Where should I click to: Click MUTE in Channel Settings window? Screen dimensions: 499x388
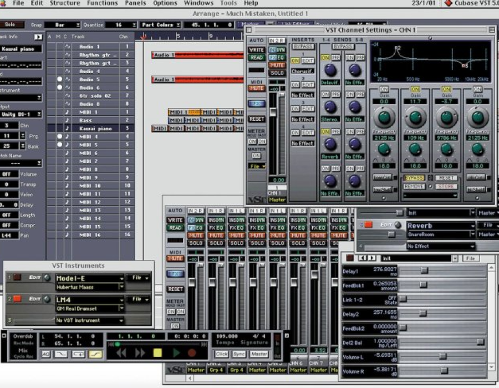pos(277,65)
